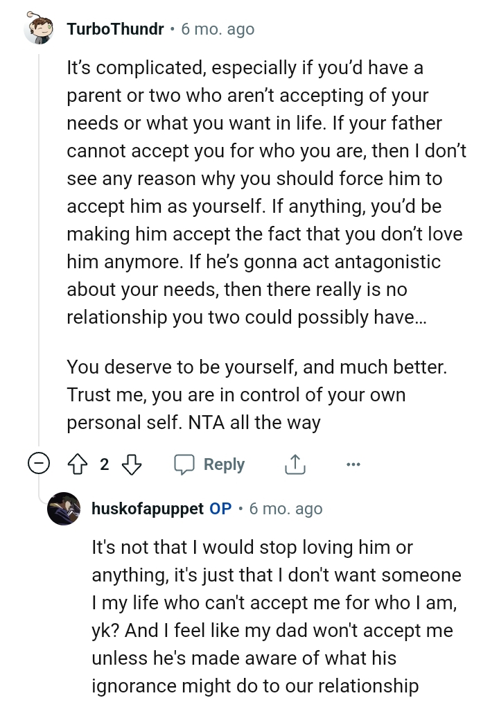
Task: Click the minus circle to hide replies
Action: (x=40, y=464)
